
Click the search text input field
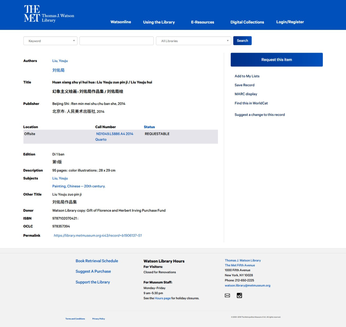[116, 41]
